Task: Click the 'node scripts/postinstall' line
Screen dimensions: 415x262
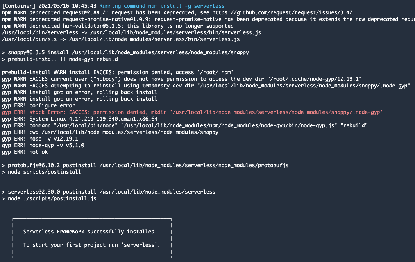Action: (x=41, y=172)
